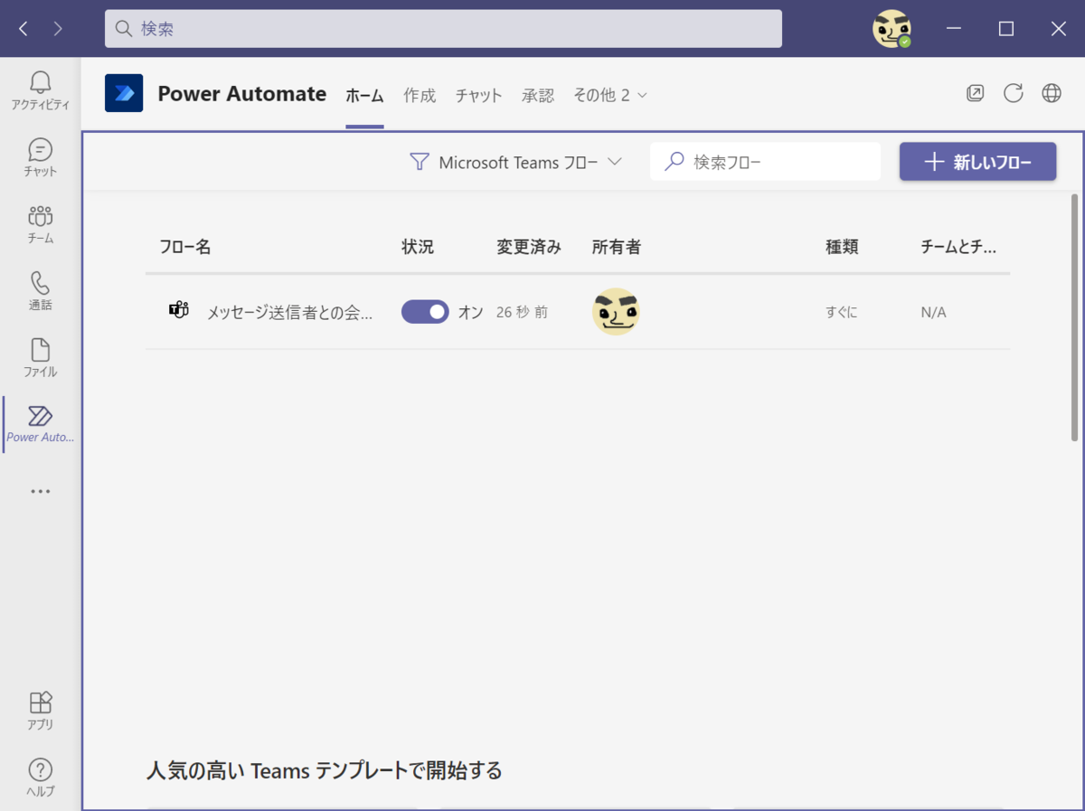Minimize the Teams window

(954, 29)
